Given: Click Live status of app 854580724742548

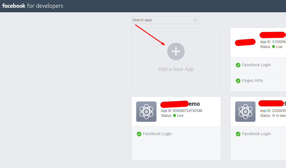Looking at the screenshot, I should point(178,116).
